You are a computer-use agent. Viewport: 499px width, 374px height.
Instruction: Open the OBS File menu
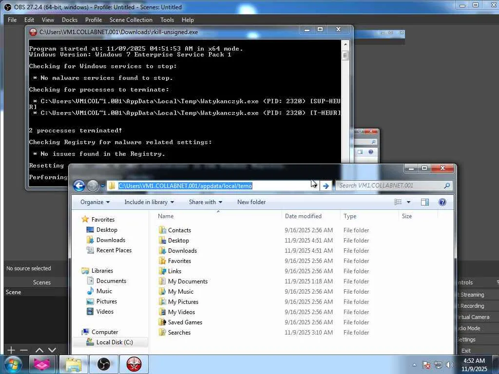click(12, 19)
